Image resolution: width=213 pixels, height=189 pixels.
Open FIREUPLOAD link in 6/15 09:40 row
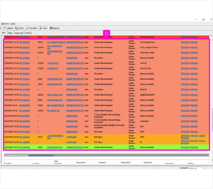pyautogui.click(x=72, y=116)
